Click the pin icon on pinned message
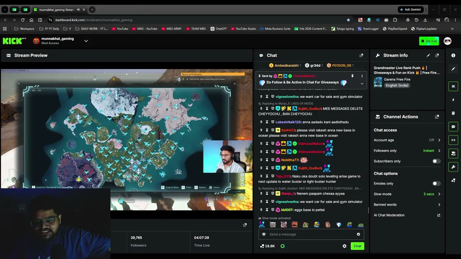The width and height of the screenshot is (461, 259). (352, 76)
